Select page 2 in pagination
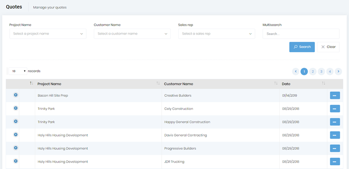 (313, 71)
